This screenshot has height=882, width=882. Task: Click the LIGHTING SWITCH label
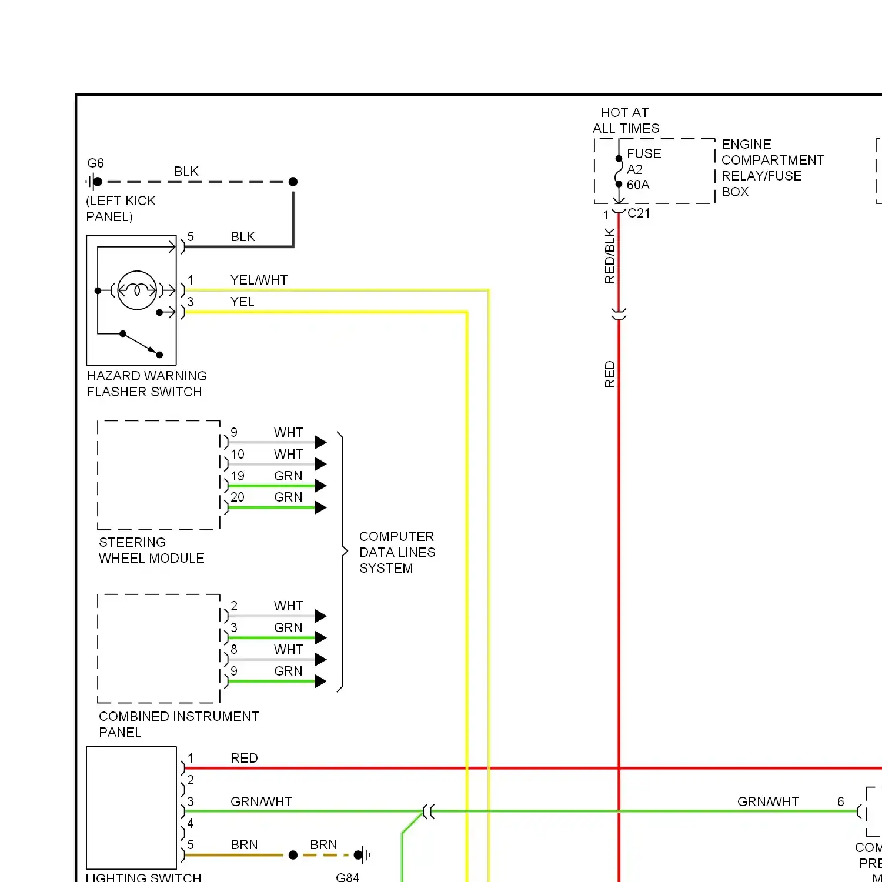(143, 877)
